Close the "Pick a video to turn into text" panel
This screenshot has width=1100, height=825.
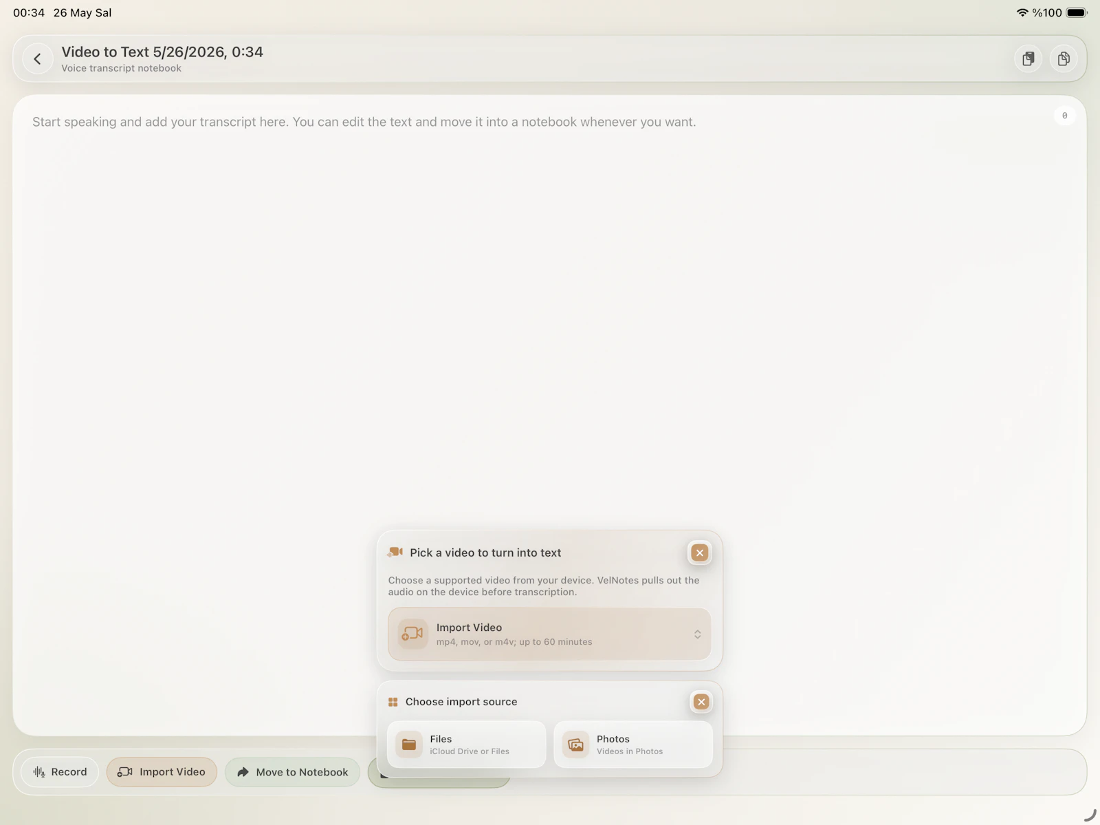699,553
